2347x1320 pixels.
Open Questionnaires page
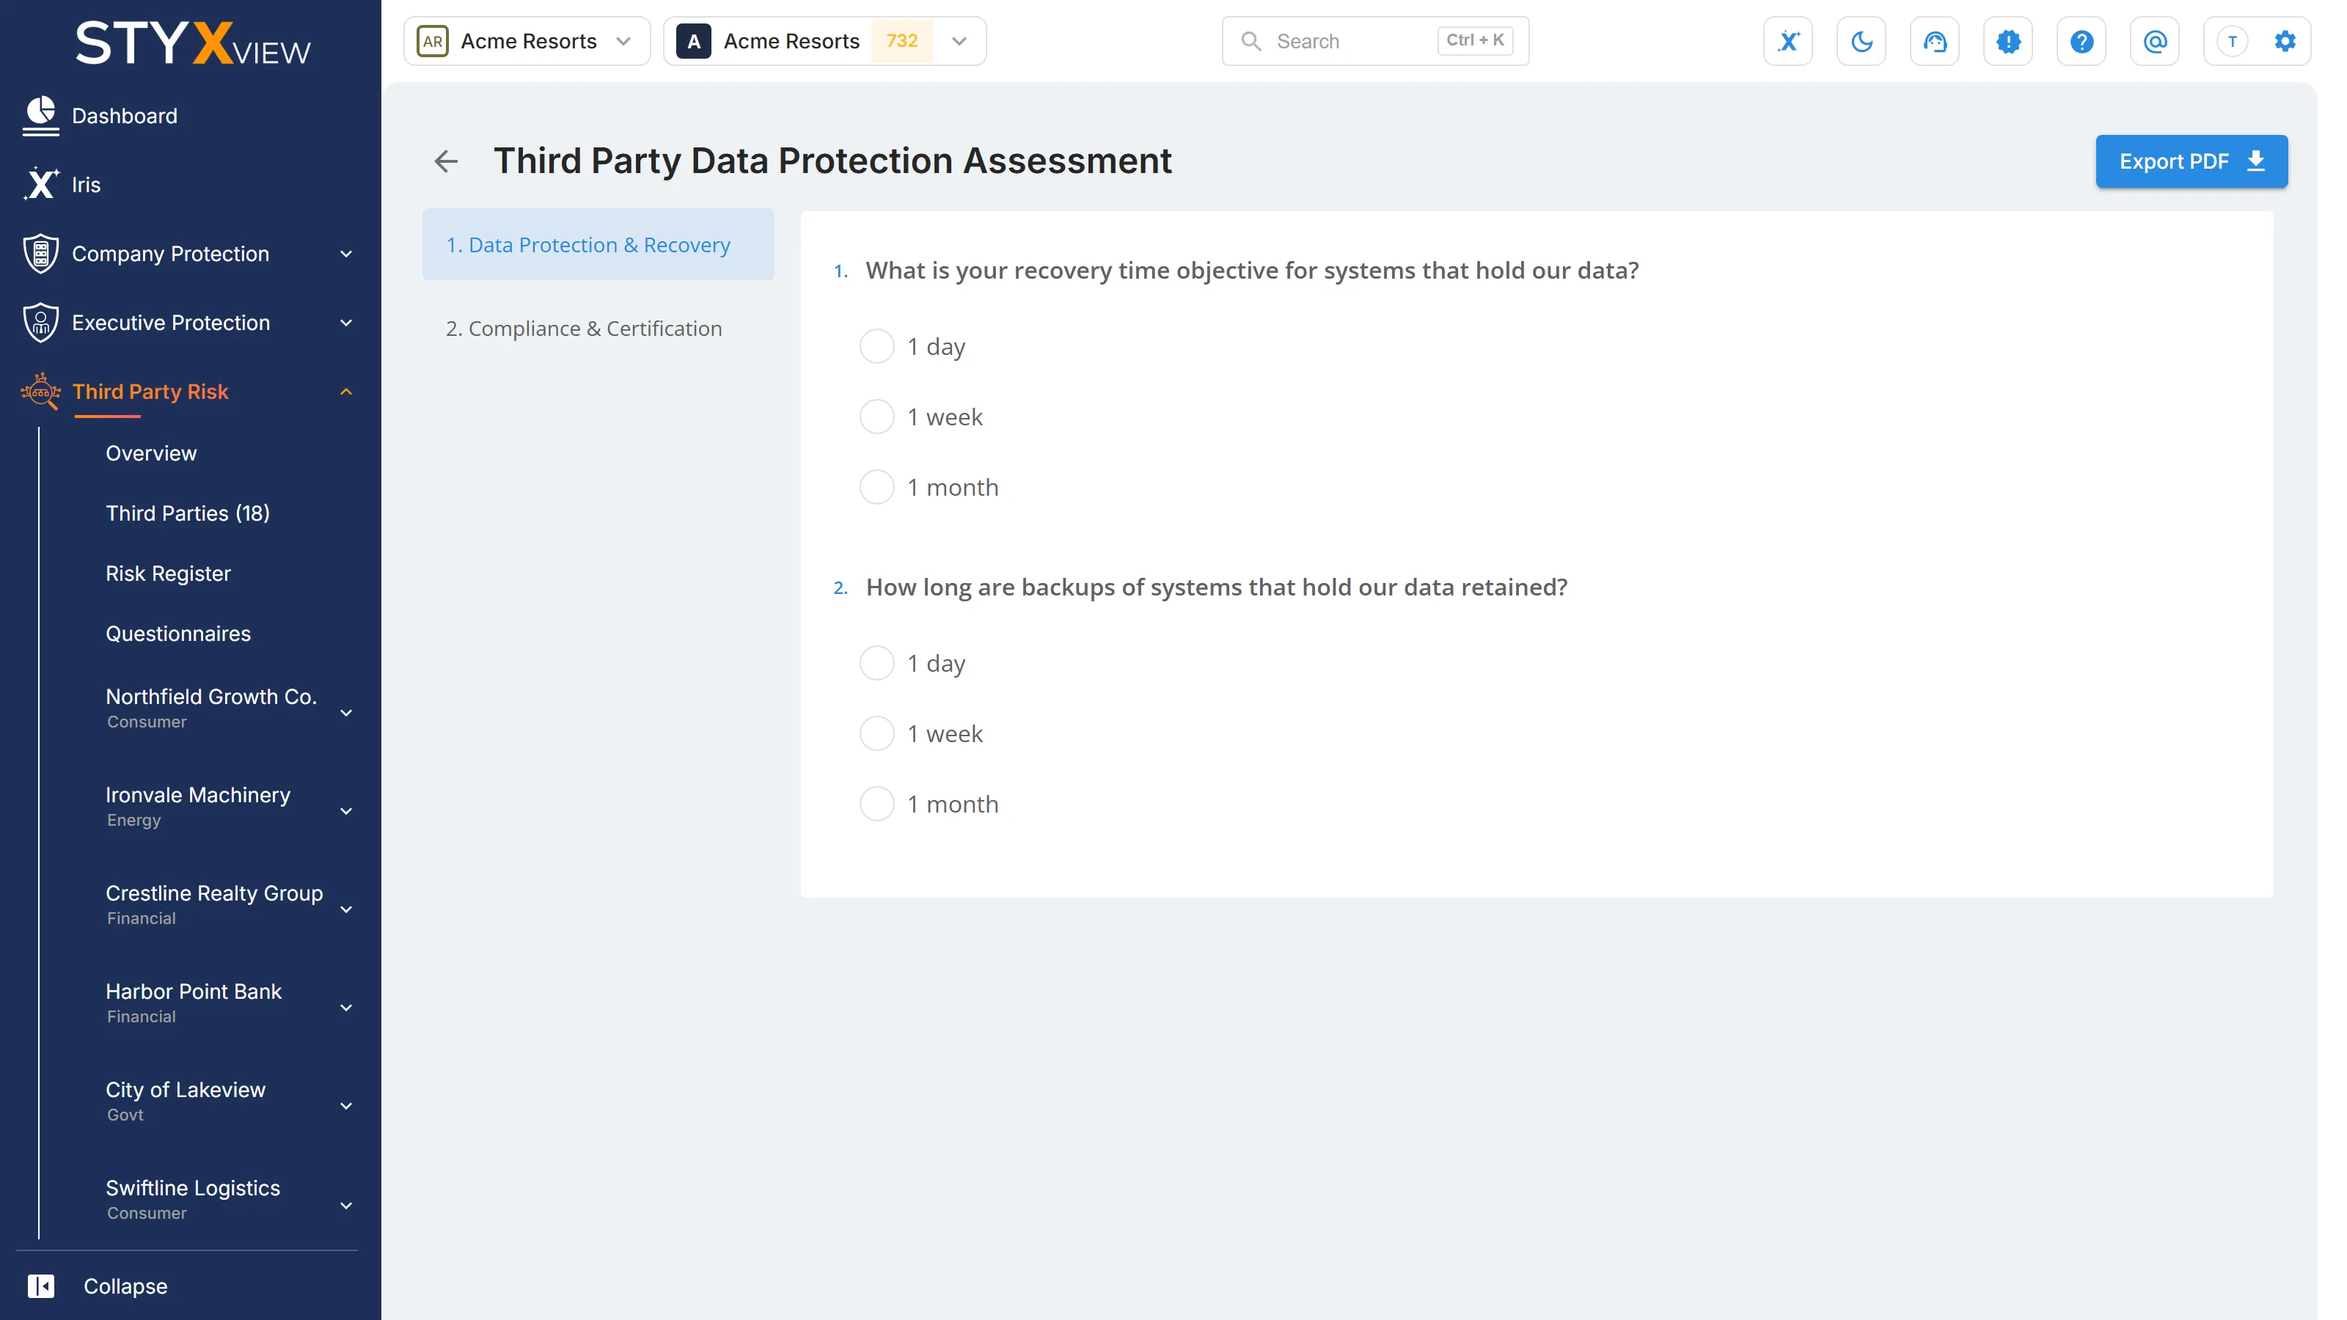tap(178, 633)
